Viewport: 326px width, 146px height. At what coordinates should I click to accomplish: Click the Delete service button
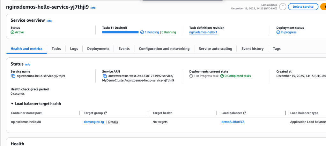pyautogui.click(x=303, y=7)
